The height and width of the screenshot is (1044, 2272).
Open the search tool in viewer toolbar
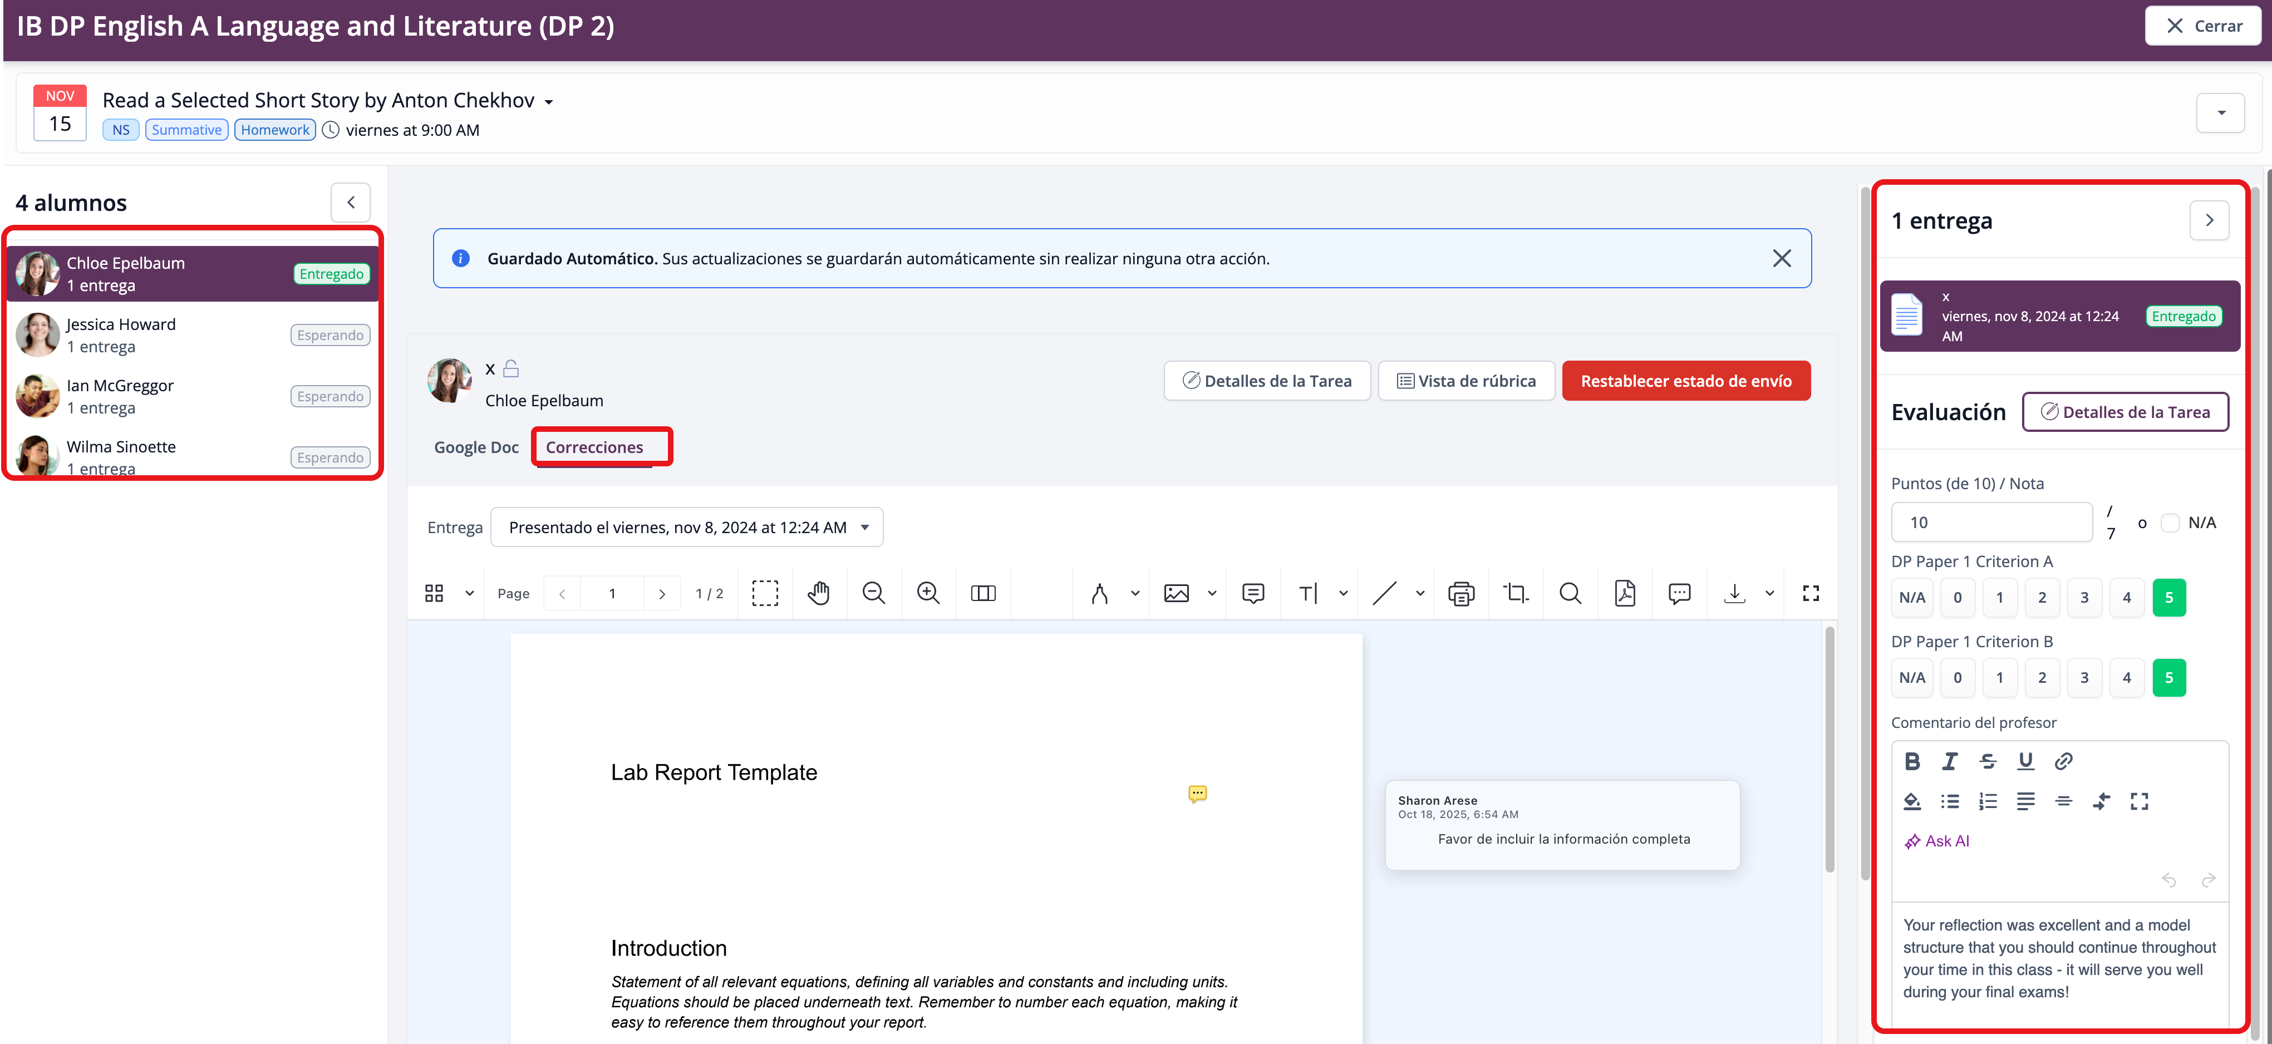click(1570, 593)
